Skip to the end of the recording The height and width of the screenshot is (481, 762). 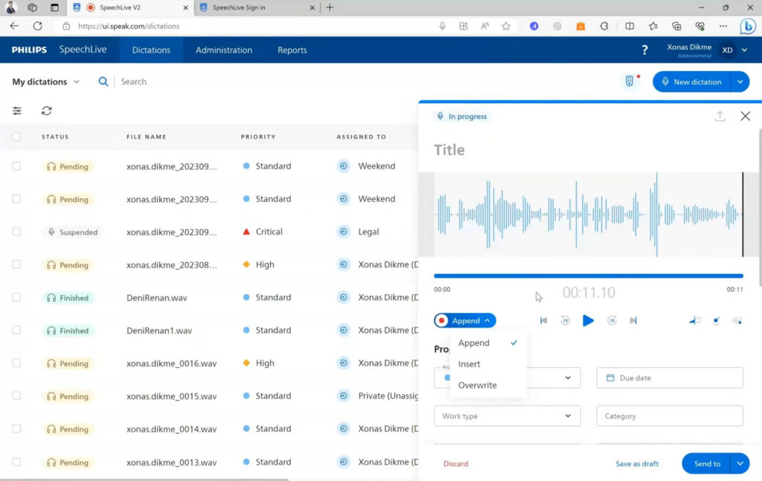click(634, 320)
